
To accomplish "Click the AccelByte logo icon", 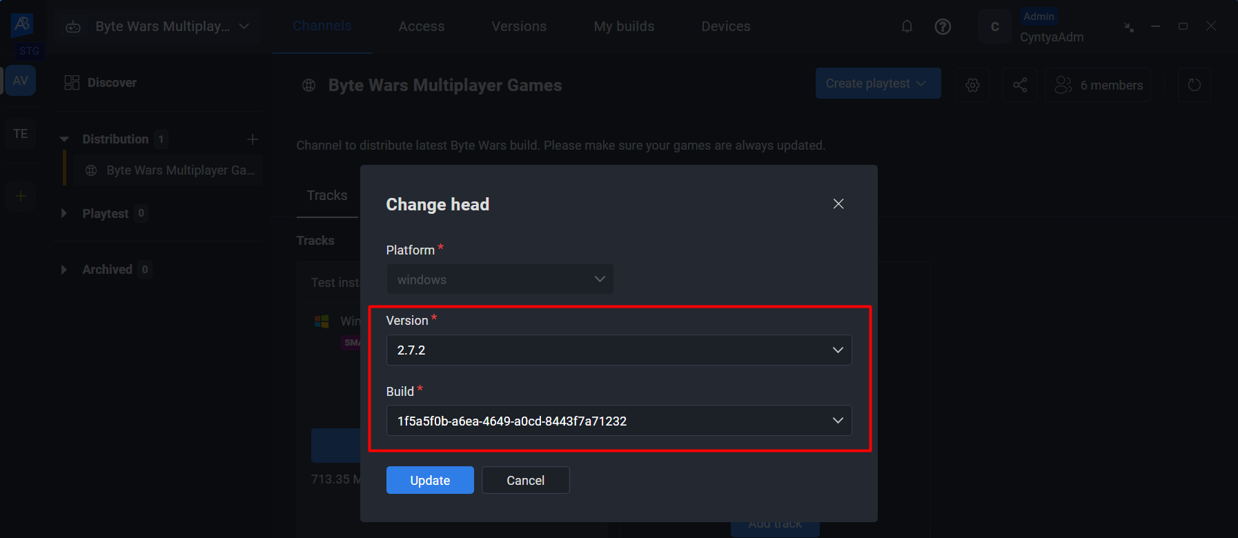I will click(x=22, y=24).
